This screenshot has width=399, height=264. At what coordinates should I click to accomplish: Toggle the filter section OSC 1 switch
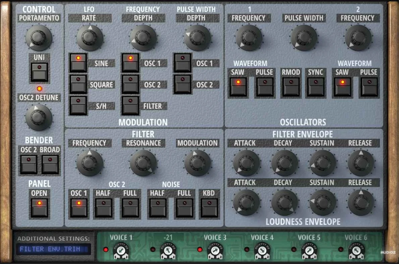coord(79,208)
